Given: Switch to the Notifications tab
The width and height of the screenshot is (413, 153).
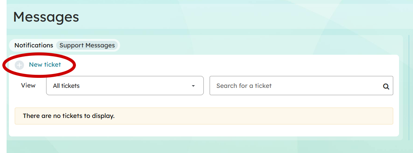Looking at the screenshot, I should click(x=34, y=45).
